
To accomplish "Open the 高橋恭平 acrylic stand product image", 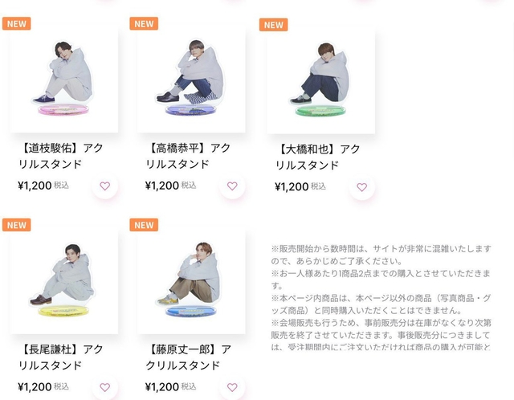I will [191, 78].
